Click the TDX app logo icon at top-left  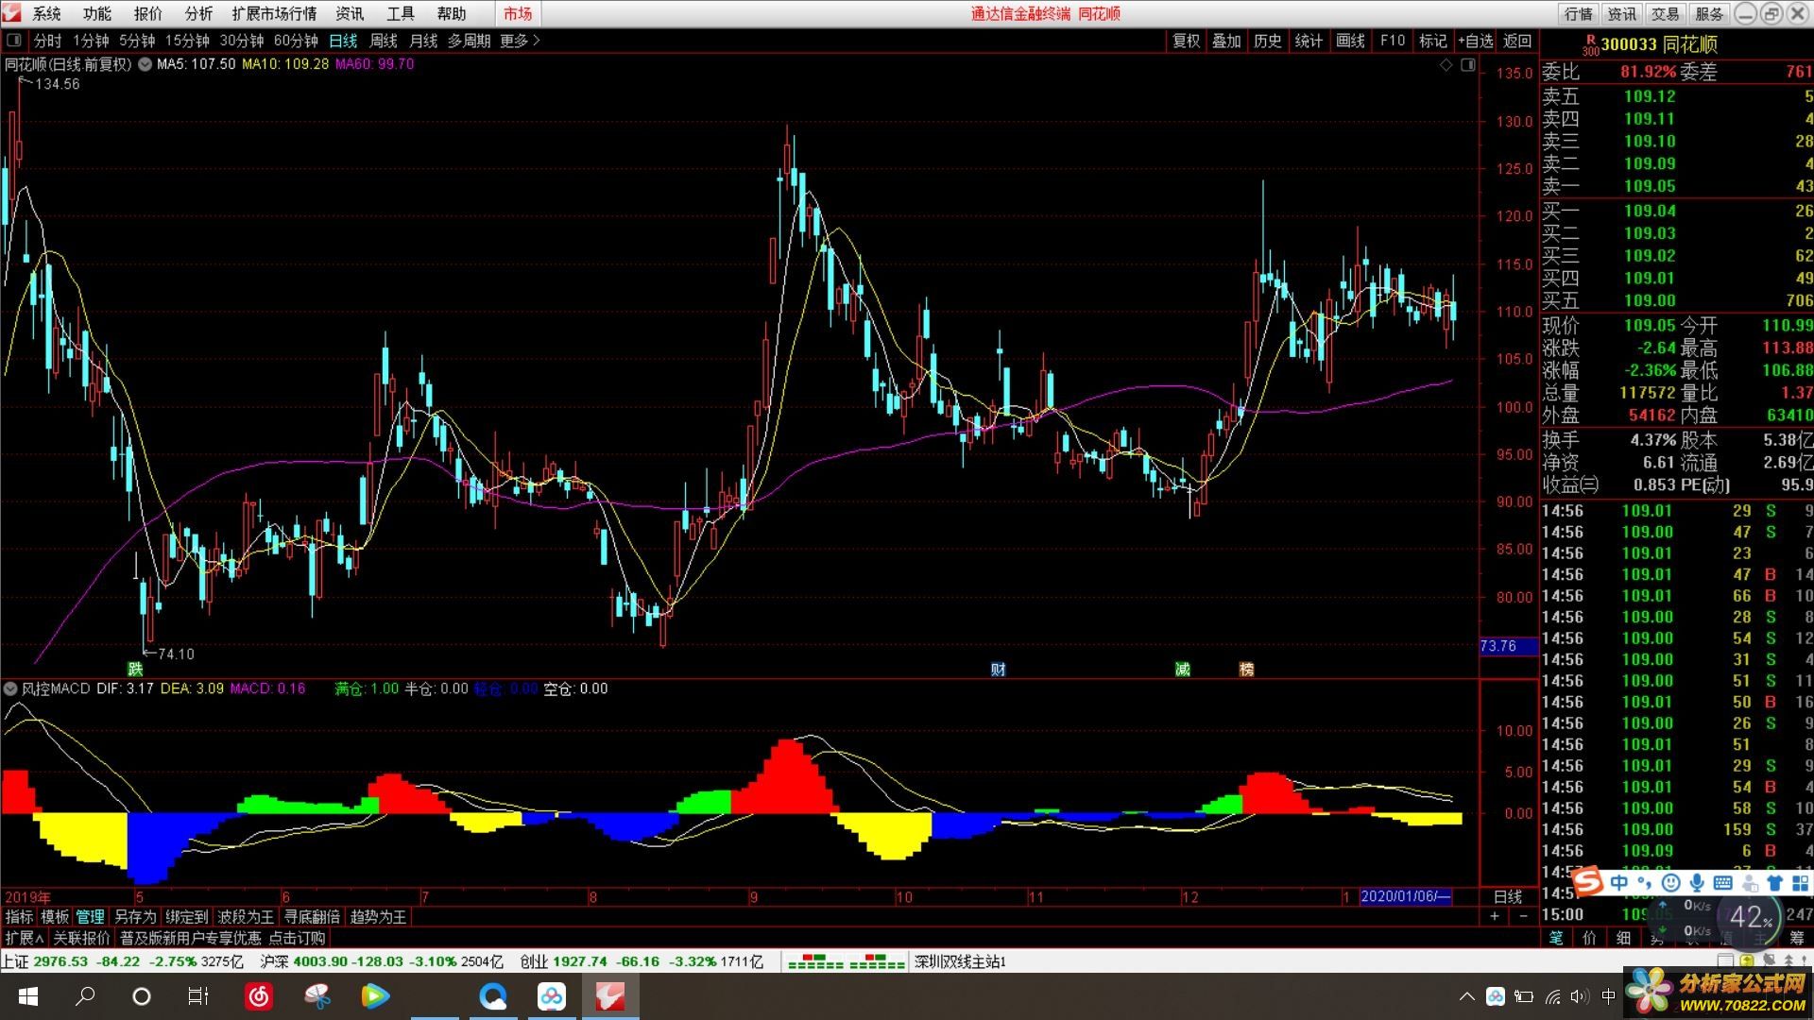tap(12, 13)
